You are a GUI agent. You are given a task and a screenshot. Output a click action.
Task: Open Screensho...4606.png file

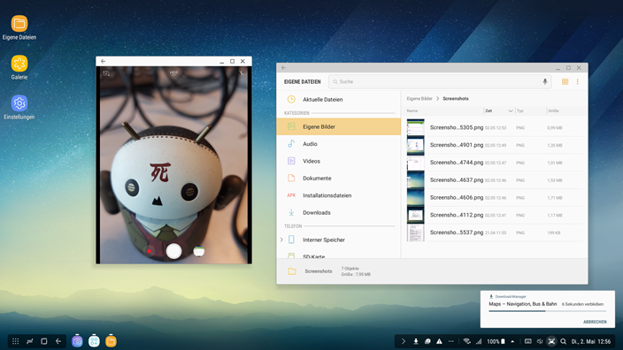point(495,198)
